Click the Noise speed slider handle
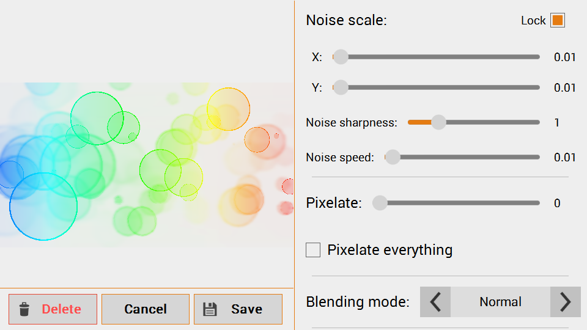 [x=392, y=157]
